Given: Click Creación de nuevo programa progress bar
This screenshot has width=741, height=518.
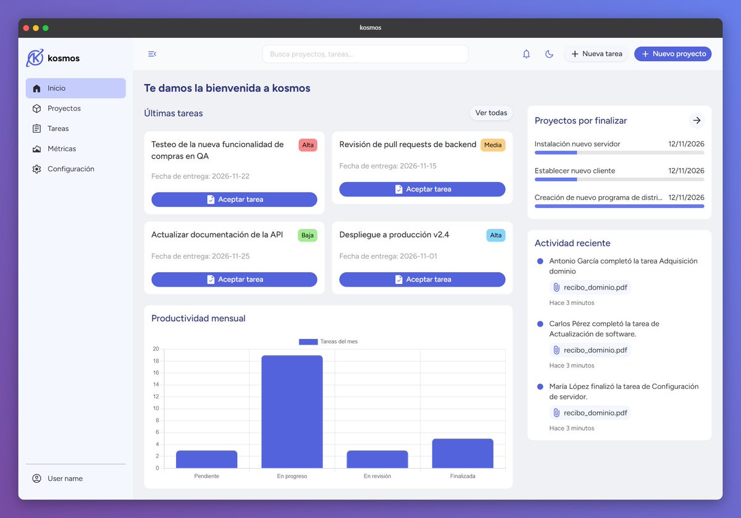Looking at the screenshot, I should [x=619, y=206].
